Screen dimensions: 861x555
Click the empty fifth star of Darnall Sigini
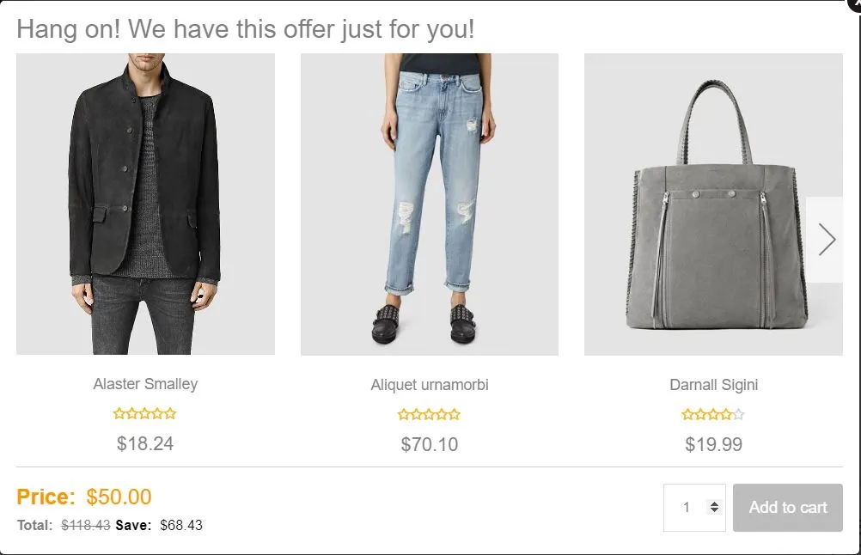click(x=737, y=413)
